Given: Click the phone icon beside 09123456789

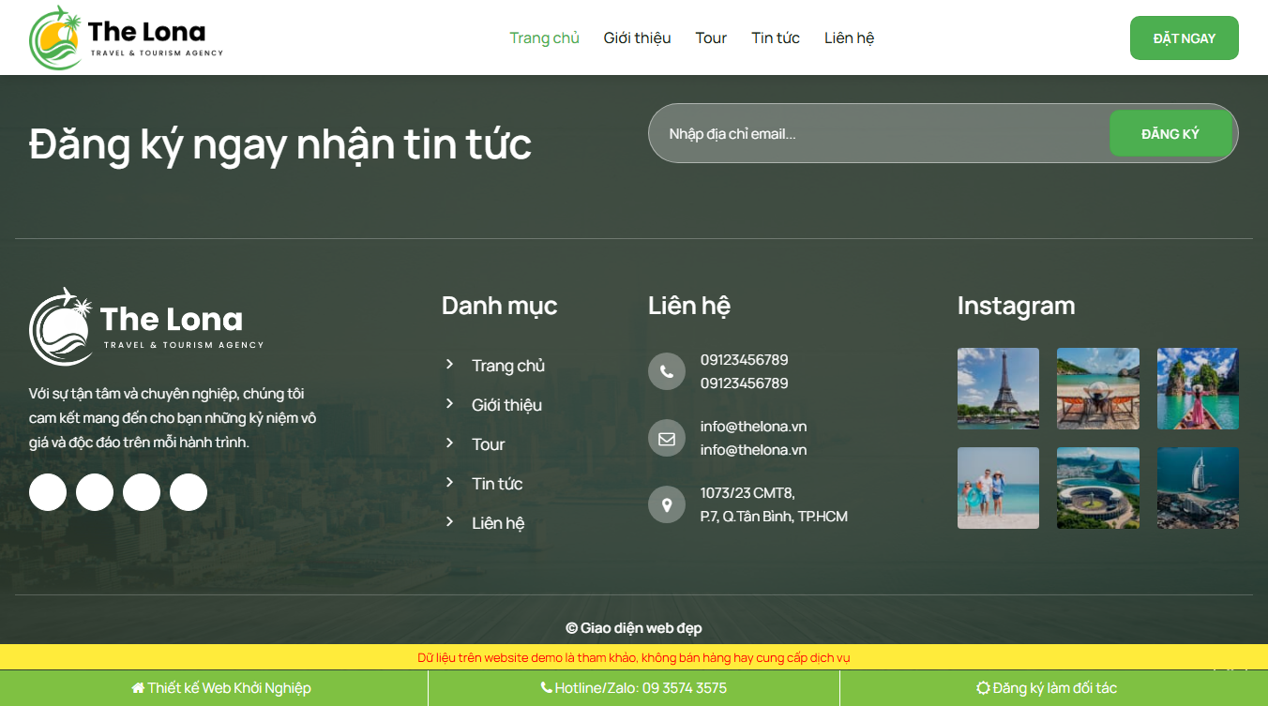Looking at the screenshot, I should [x=667, y=371].
